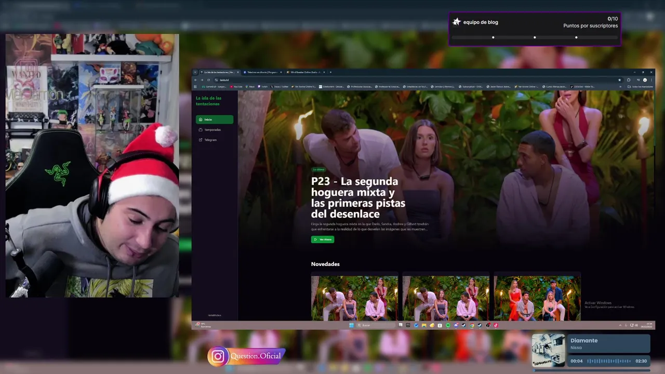Click the equipo de blog star icon
Screen dimensions: 665x374
pyautogui.click(x=457, y=22)
